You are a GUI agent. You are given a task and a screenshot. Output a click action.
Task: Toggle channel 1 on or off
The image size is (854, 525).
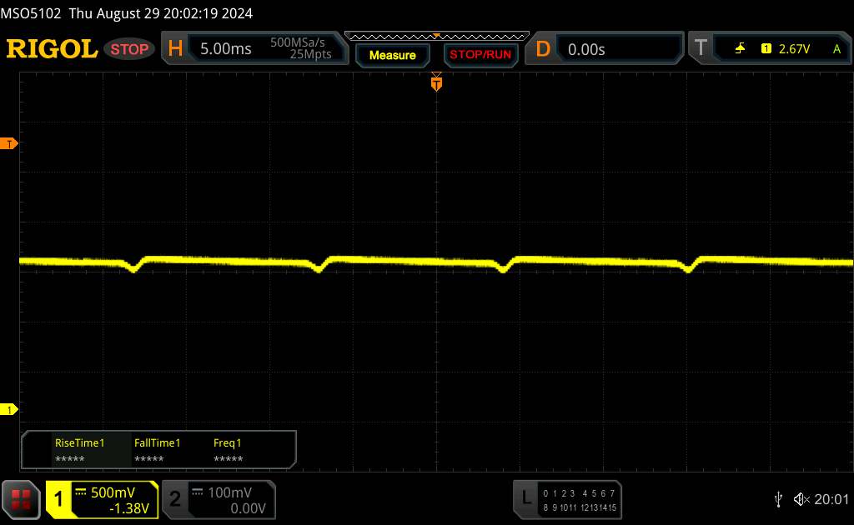(58, 499)
